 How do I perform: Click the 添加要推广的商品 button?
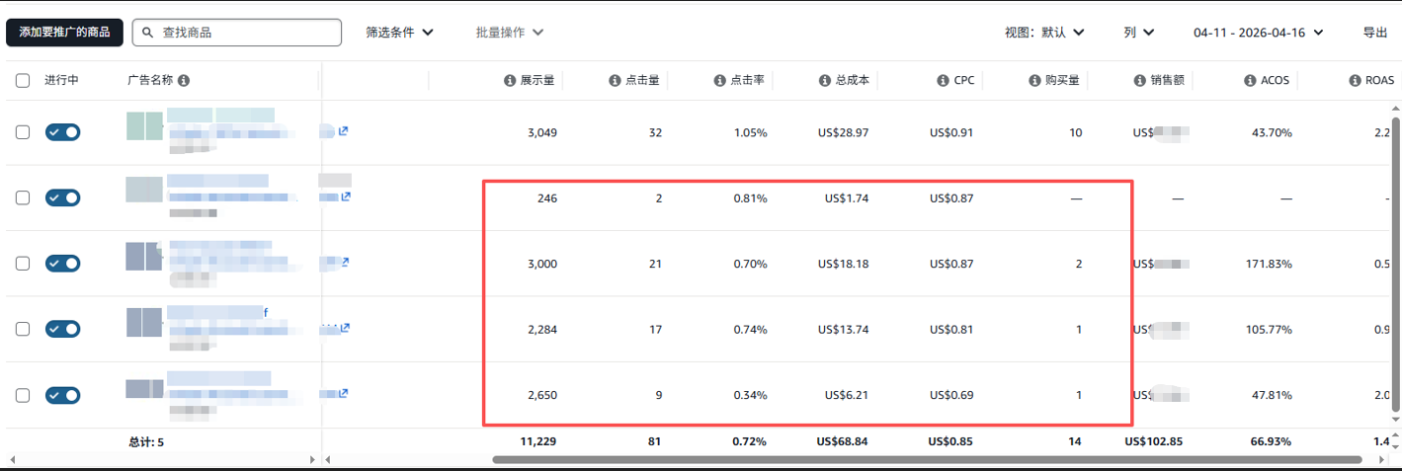64,33
